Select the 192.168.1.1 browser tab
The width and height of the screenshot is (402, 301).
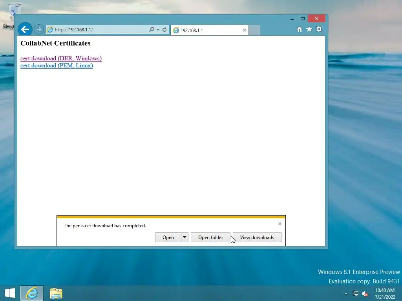[209, 30]
